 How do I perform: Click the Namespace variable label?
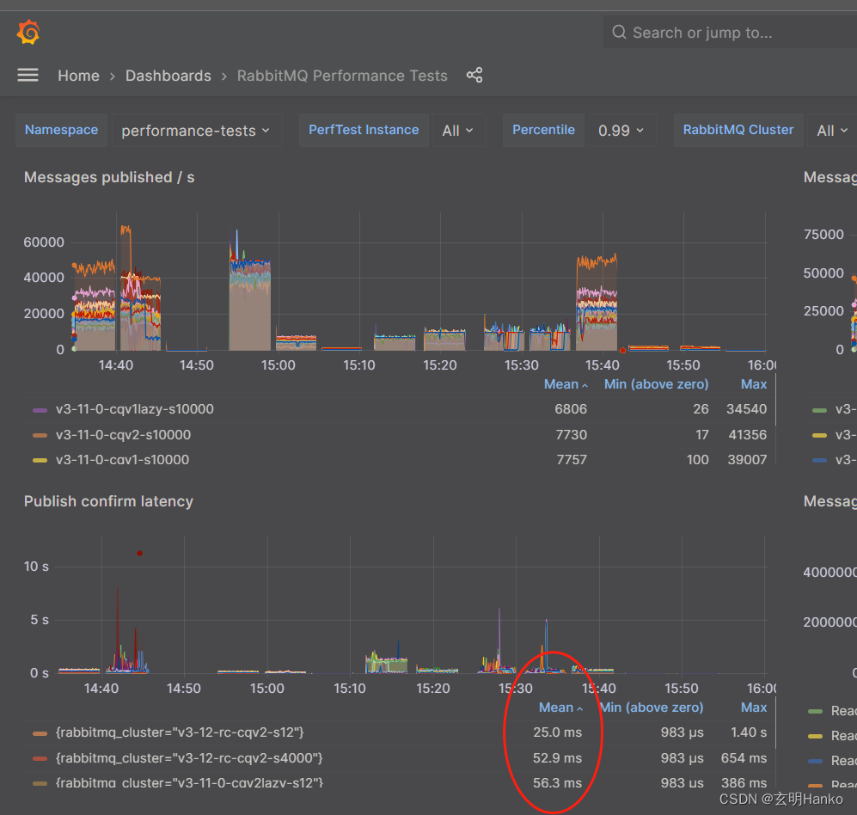(61, 130)
